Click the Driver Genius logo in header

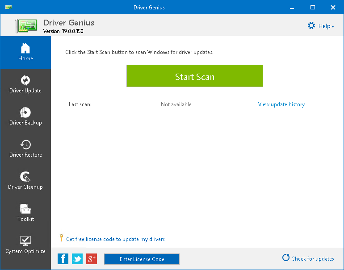point(26,25)
